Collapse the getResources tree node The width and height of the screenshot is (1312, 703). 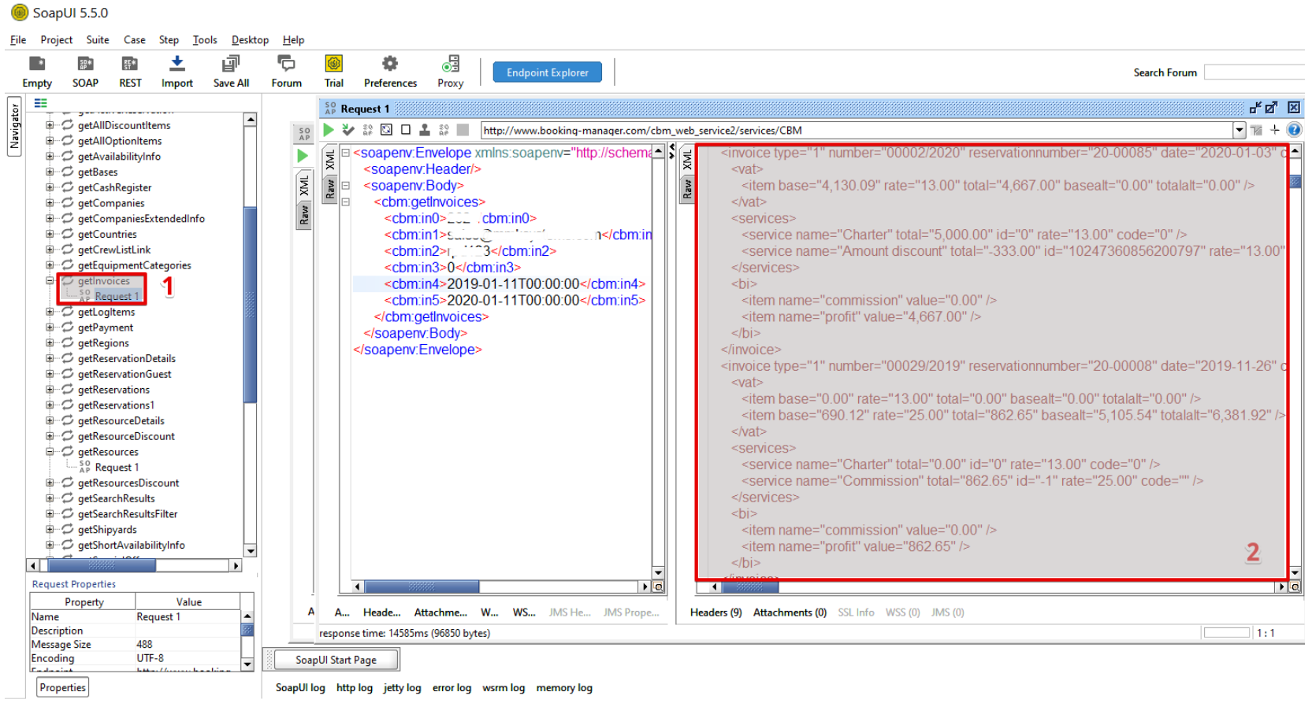pyautogui.click(x=50, y=452)
